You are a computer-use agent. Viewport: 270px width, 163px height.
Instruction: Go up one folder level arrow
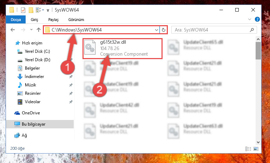(39, 30)
